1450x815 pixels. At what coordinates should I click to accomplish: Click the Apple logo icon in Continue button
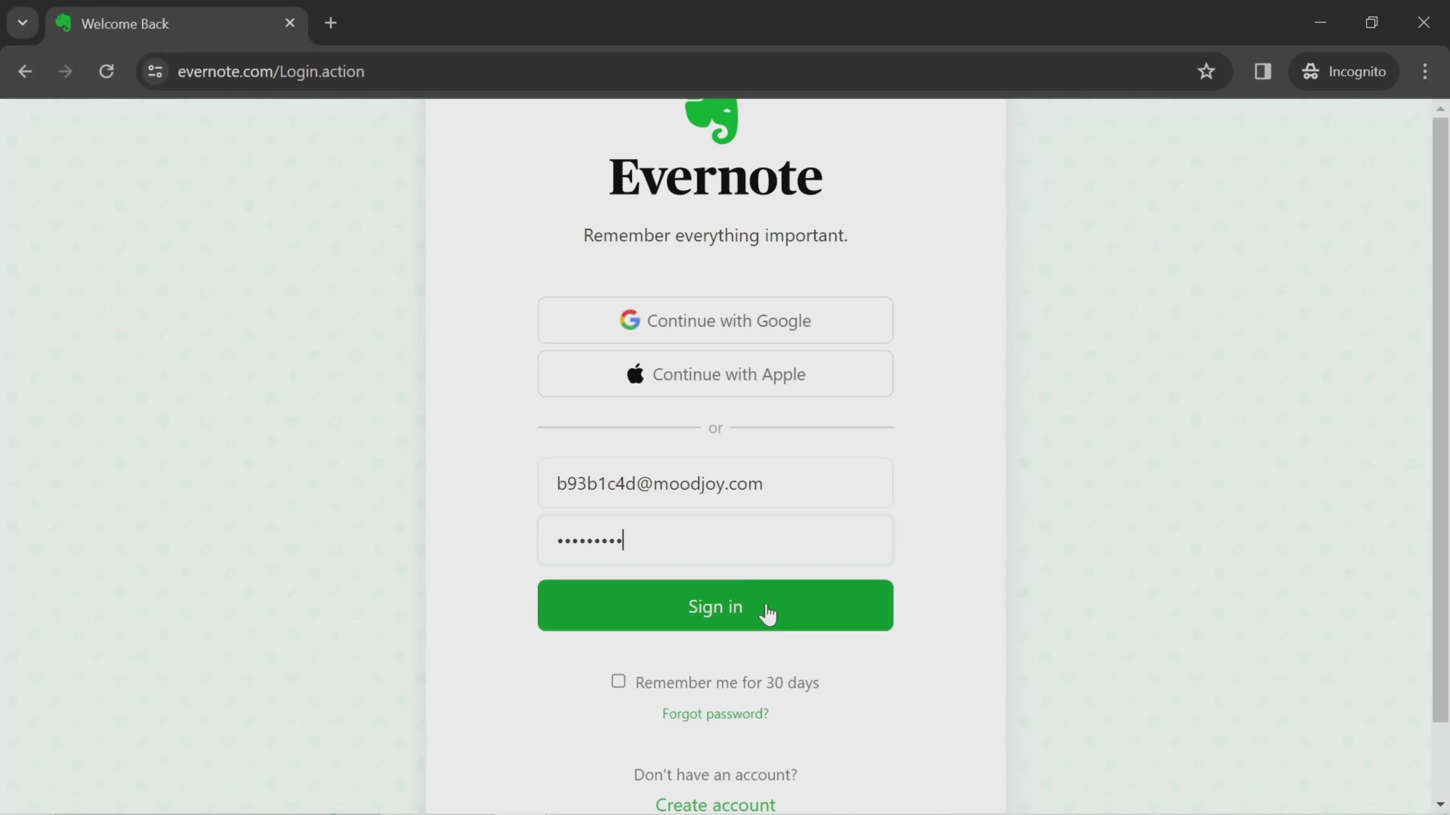(636, 375)
